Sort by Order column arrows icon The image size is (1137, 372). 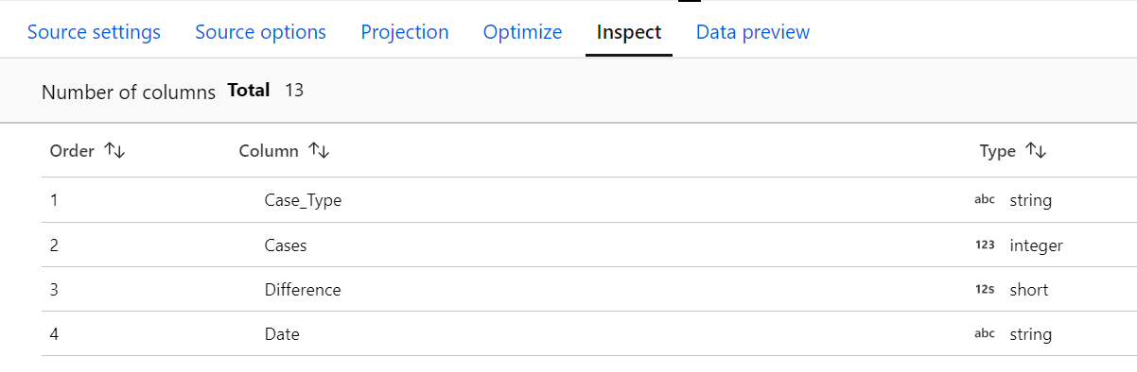point(114,151)
